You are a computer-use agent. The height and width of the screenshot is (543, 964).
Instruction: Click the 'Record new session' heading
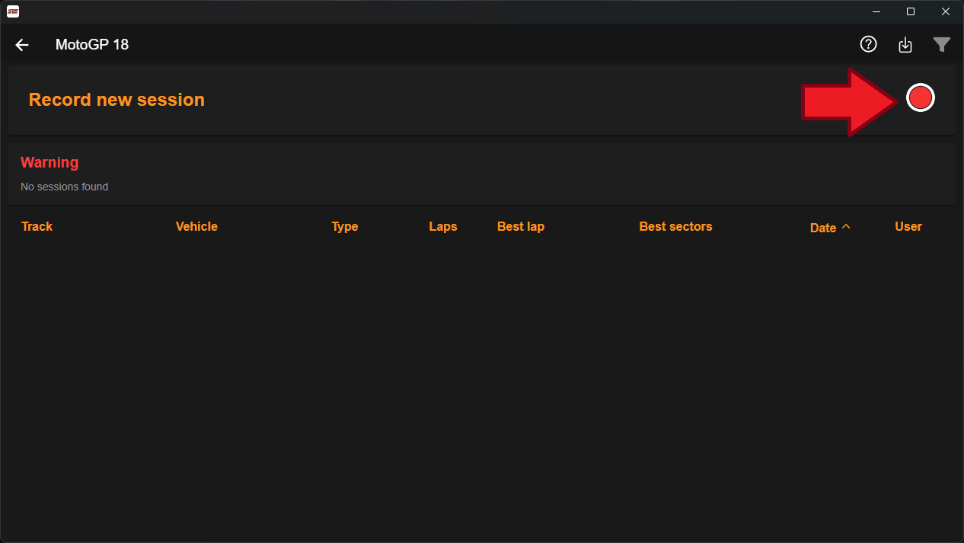[x=117, y=100]
